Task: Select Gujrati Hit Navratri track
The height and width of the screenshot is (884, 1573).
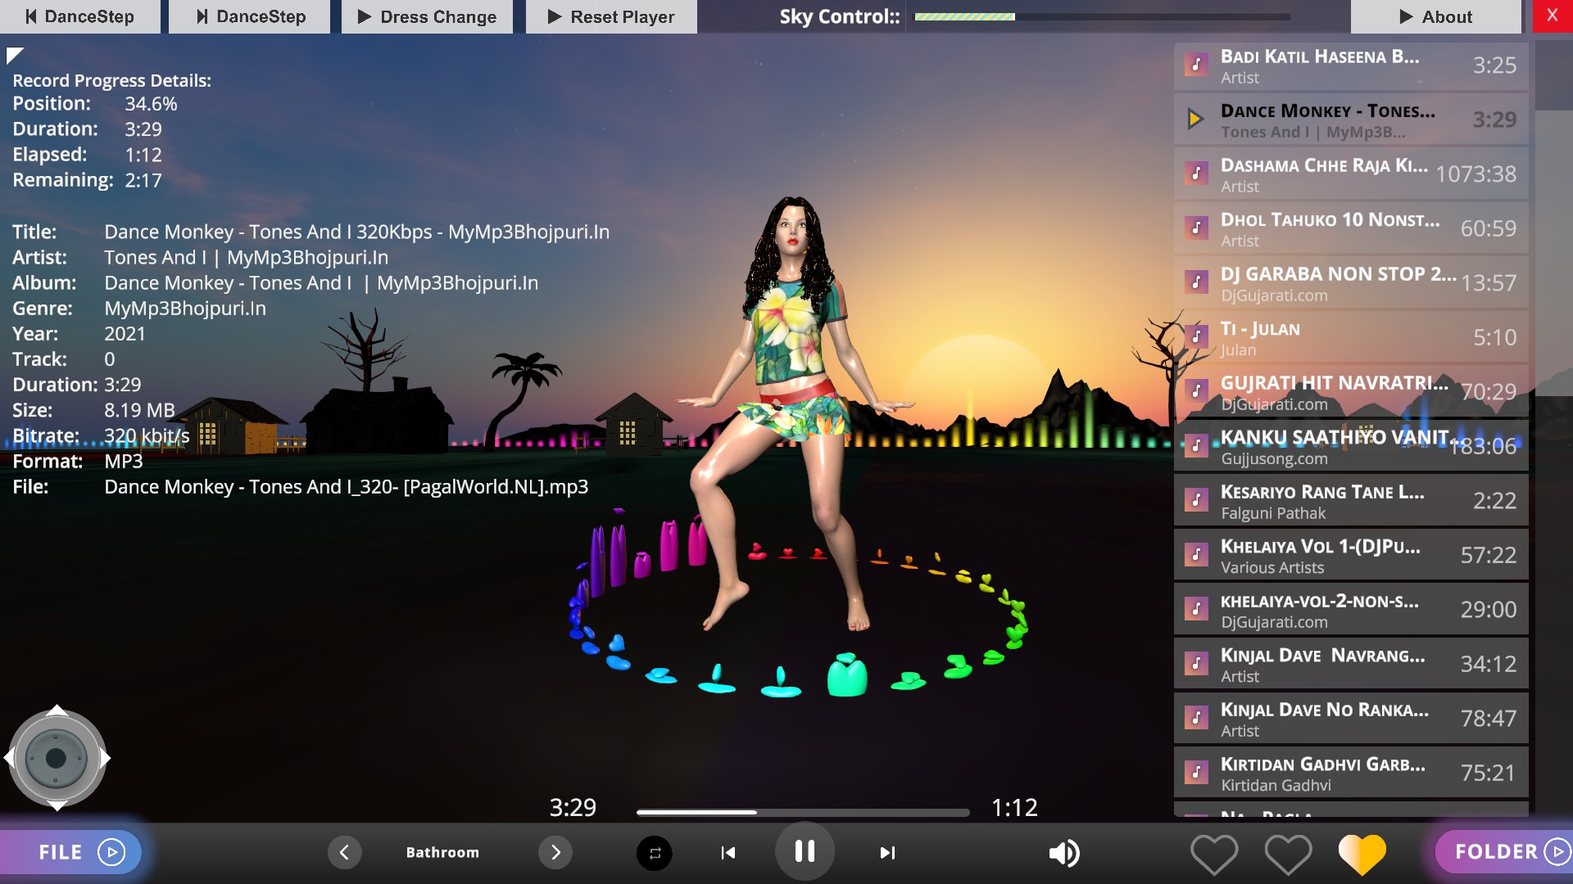Action: pyautogui.click(x=1351, y=391)
